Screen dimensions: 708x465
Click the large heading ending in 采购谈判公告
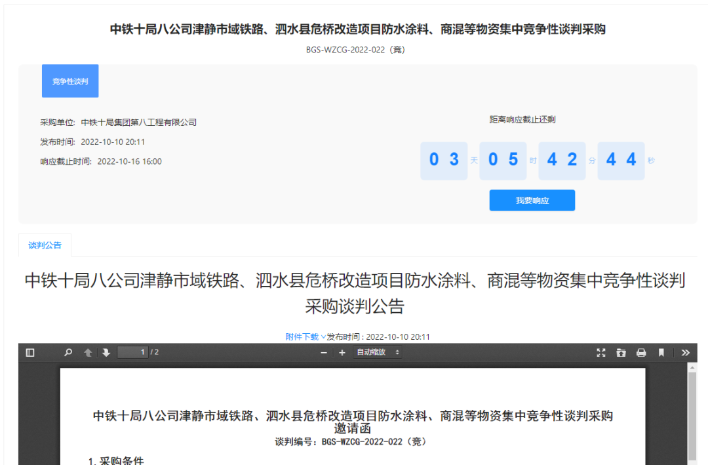pyautogui.click(x=355, y=293)
